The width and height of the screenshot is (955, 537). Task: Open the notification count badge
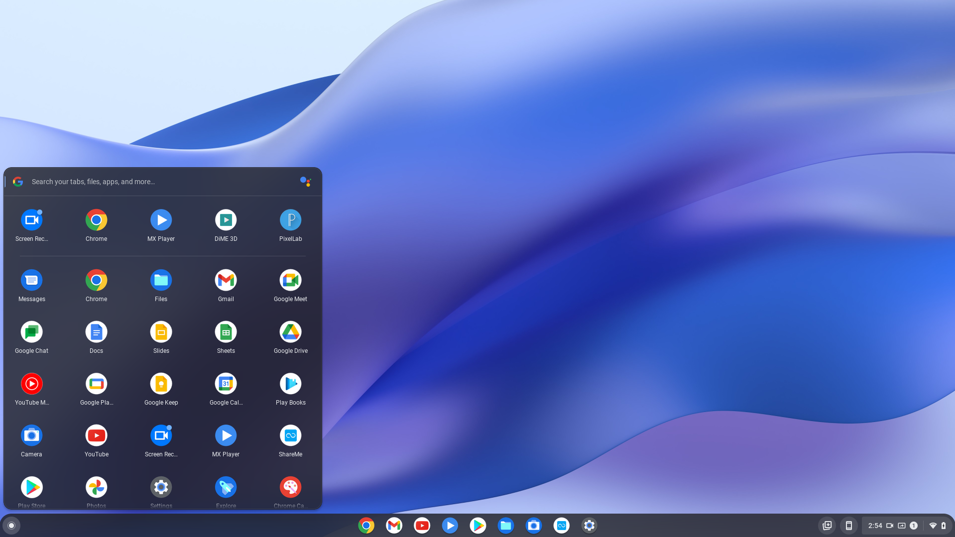914,526
